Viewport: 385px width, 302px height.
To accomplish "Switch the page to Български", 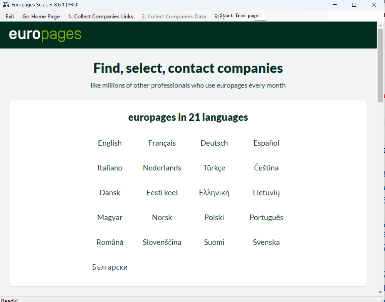I will tap(110, 267).
